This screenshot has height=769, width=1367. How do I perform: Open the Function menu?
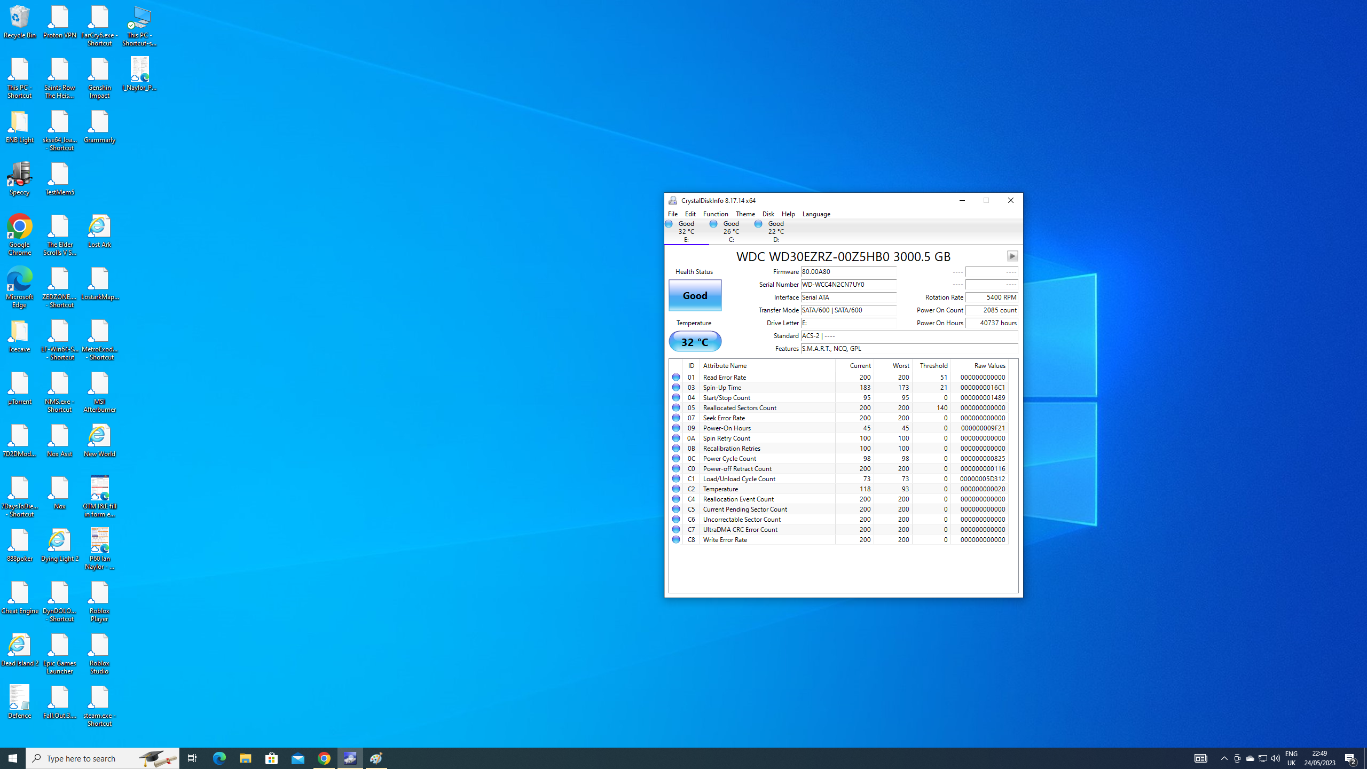[x=716, y=214]
